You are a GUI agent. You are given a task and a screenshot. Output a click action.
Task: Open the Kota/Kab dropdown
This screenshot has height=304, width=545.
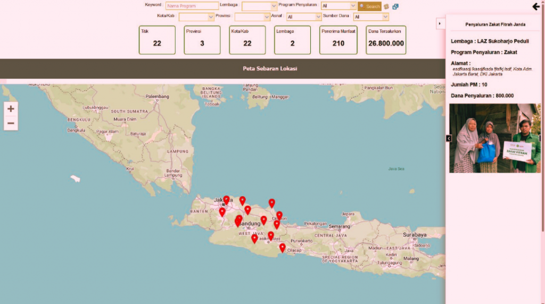[x=196, y=17]
